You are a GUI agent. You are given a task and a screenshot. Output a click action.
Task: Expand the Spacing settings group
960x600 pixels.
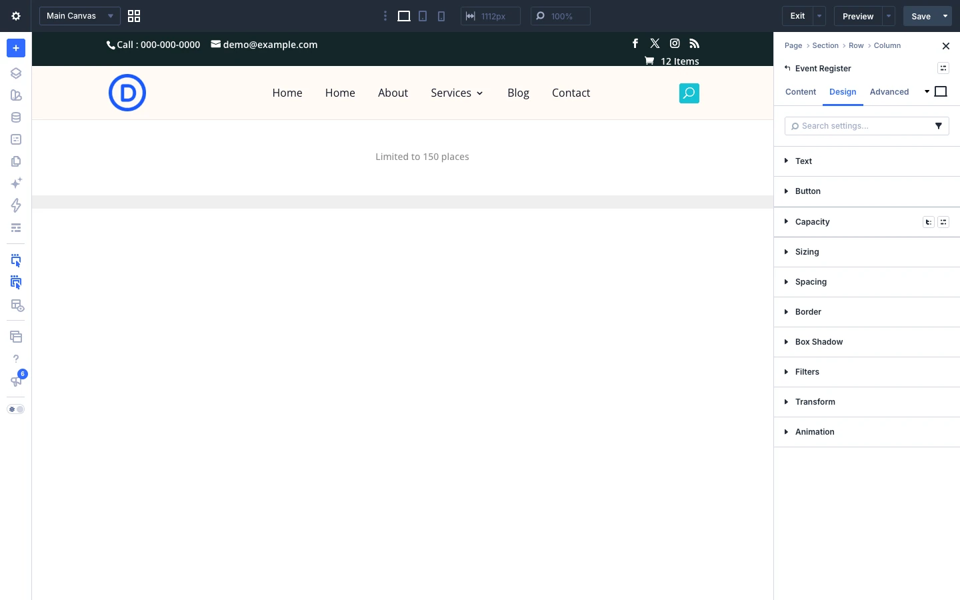[x=867, y=282]
